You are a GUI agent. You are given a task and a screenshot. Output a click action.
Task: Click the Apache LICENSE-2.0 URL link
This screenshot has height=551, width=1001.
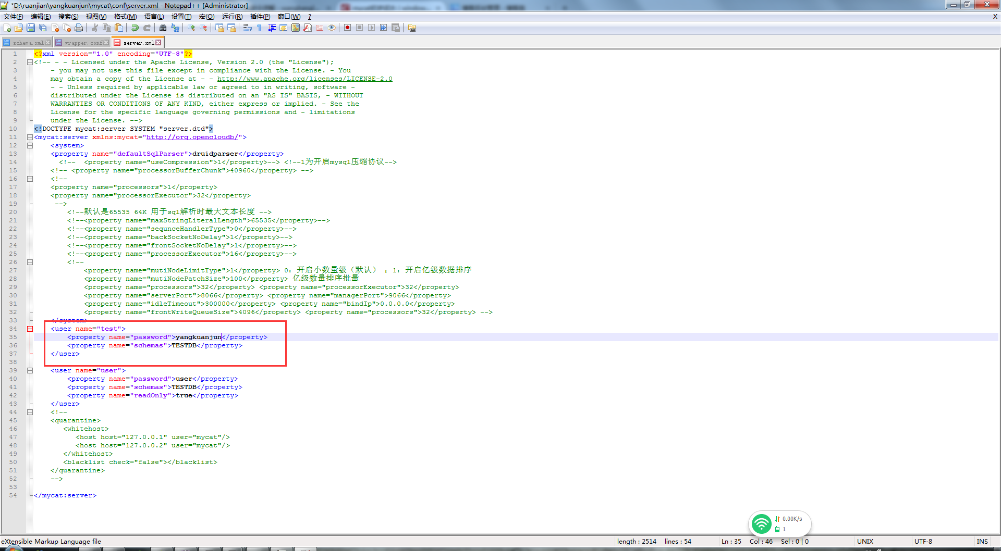(305, 79)
